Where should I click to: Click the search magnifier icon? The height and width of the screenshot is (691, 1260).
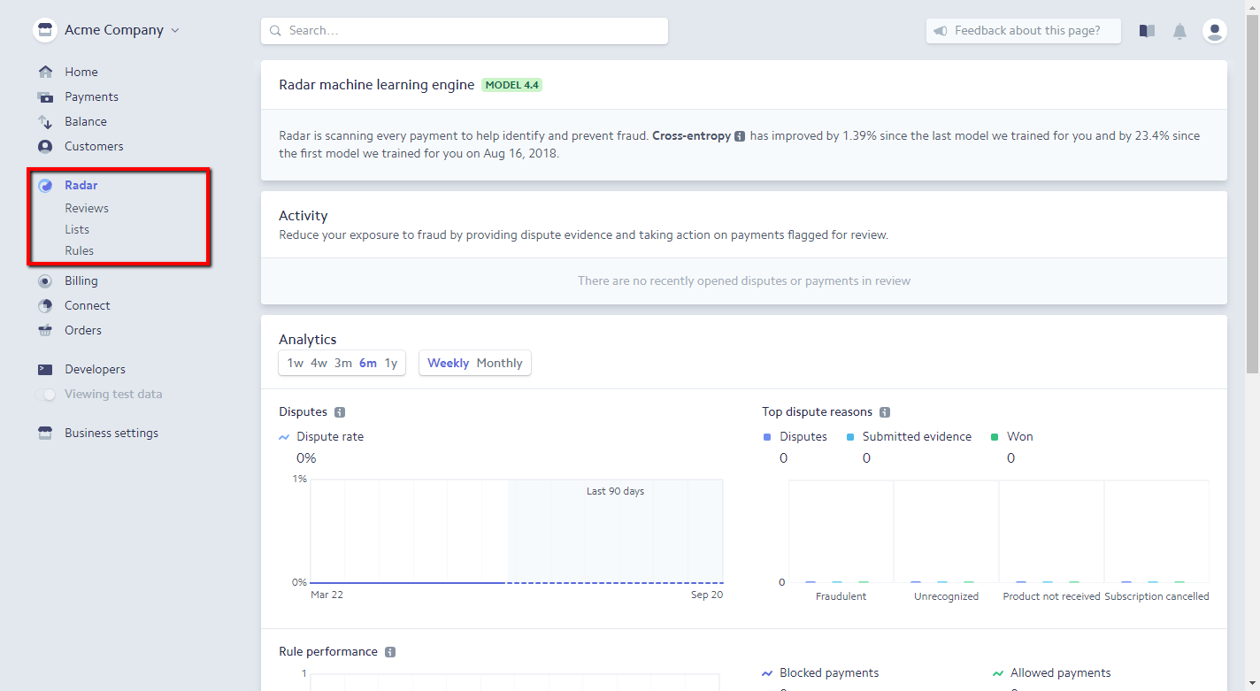coord(276,30)
